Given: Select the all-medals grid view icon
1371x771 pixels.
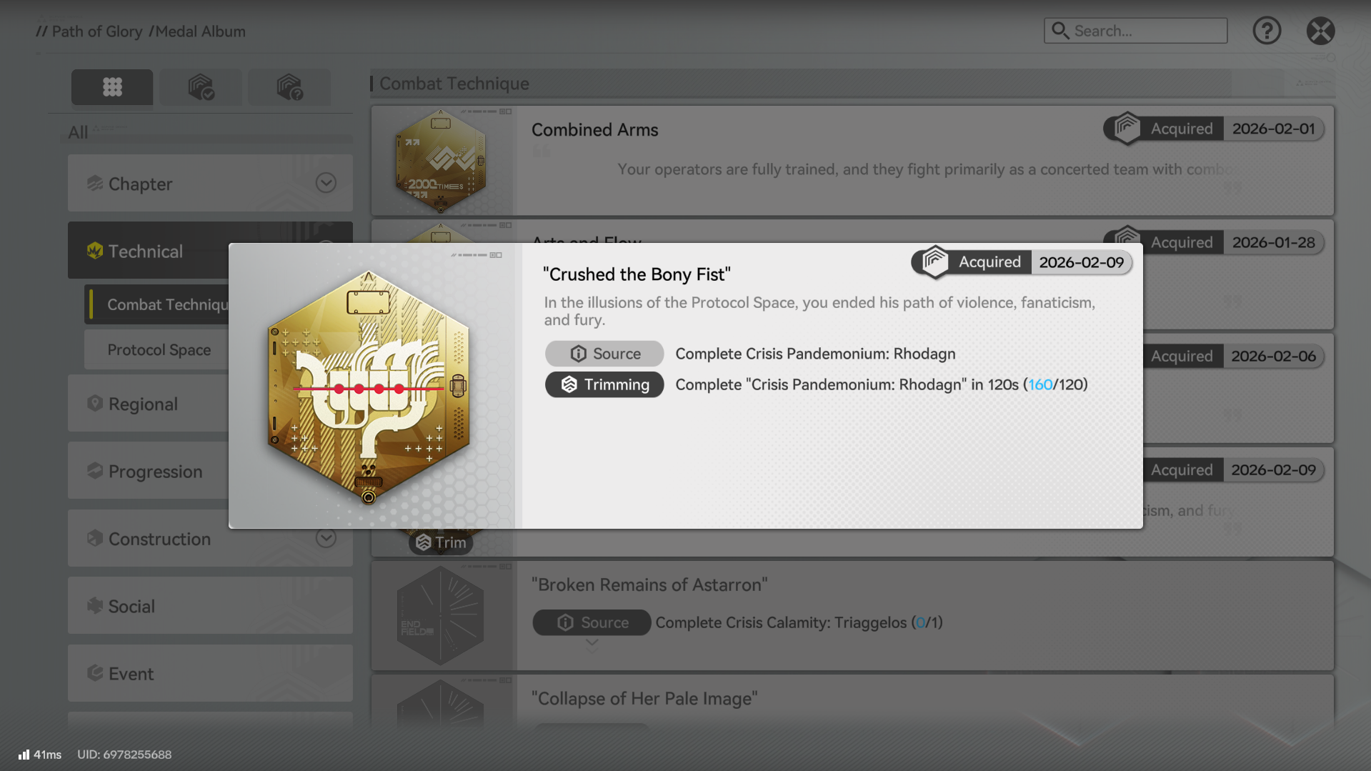Looking at the screenshot, I should (x=112, y=87).
